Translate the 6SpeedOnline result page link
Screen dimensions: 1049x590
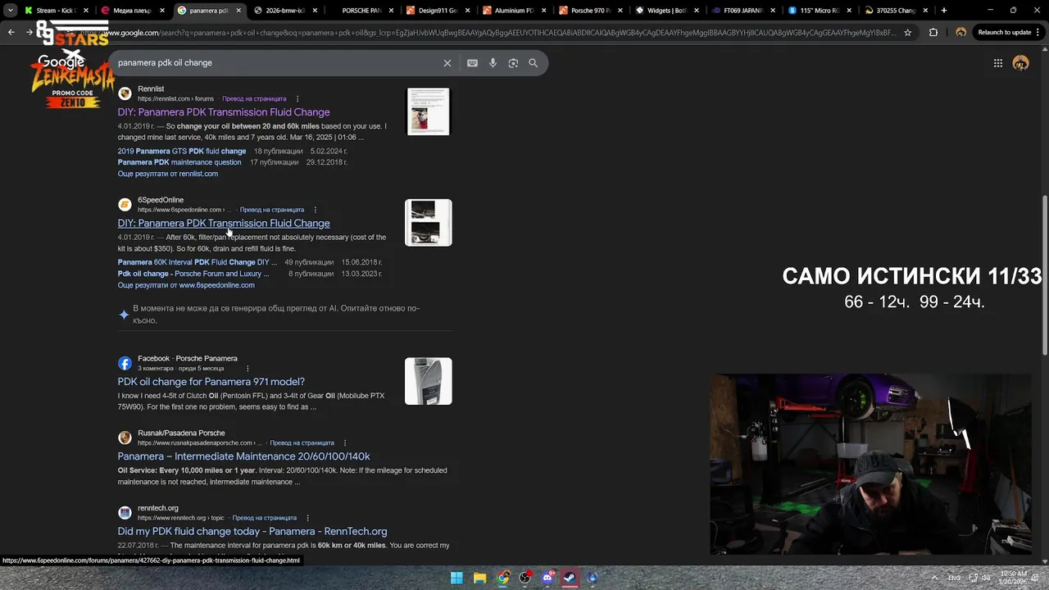(272, 210)
